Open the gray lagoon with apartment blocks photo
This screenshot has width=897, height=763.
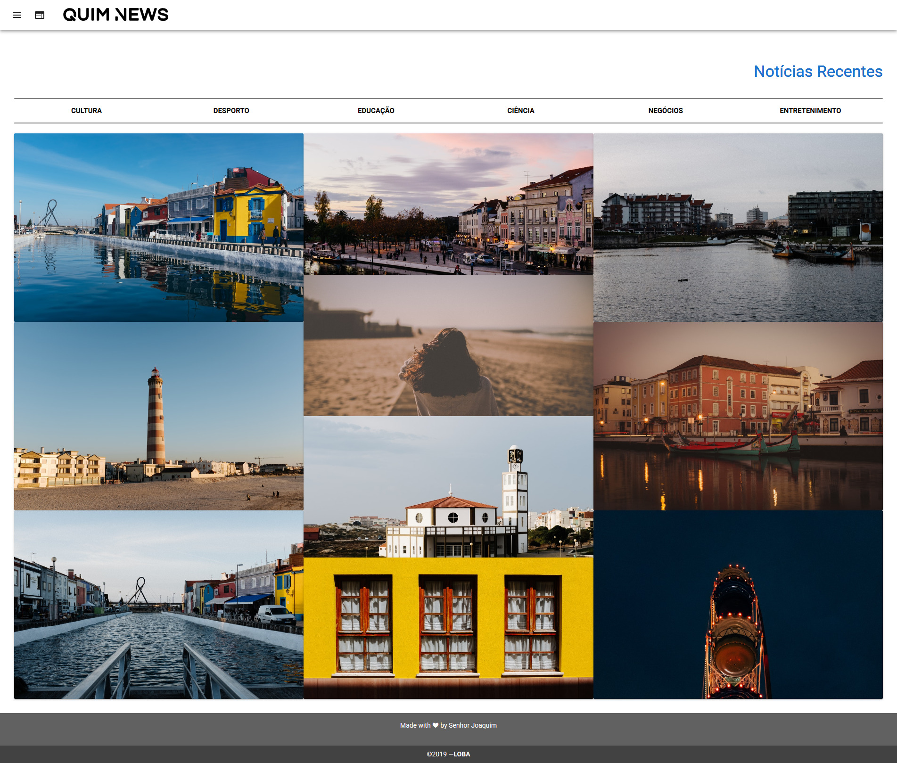pos(738,228)
